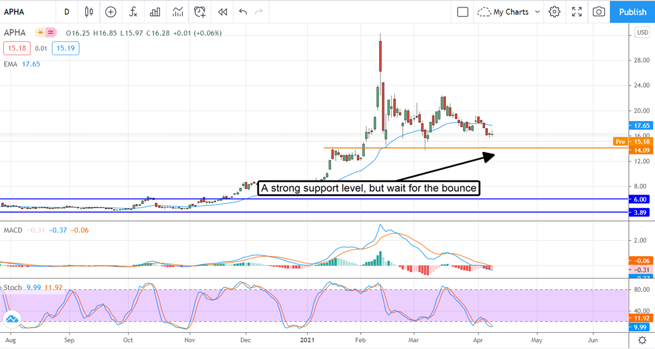Screen dimensions: 655x349
Task: Click the Jun label on time axis
Action: pyautogui.click(x=593, y=340)
